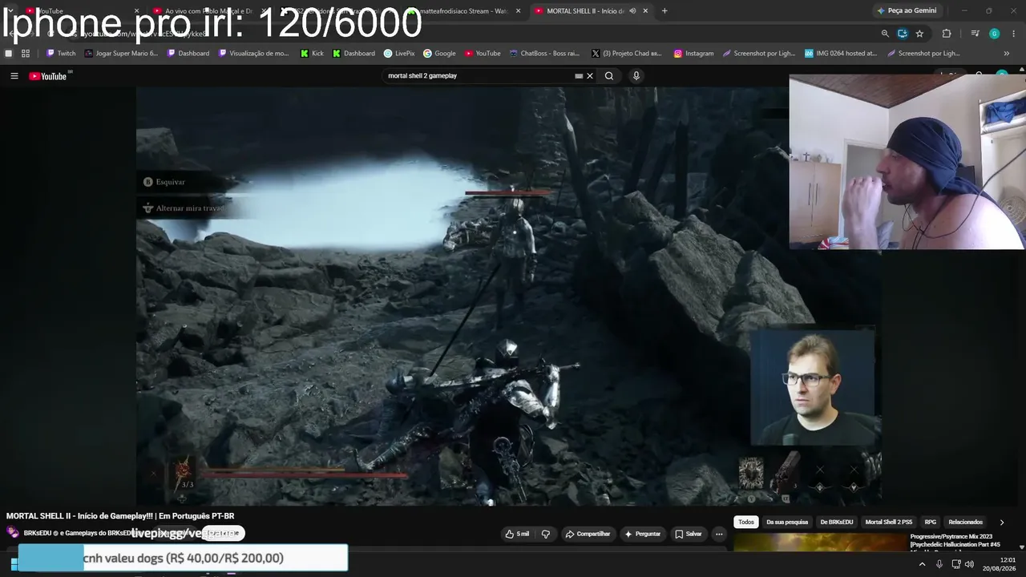Open the '(3) Projeto Chad' X bookmark
Screen dimensions: 1026x577
[626, 54]
